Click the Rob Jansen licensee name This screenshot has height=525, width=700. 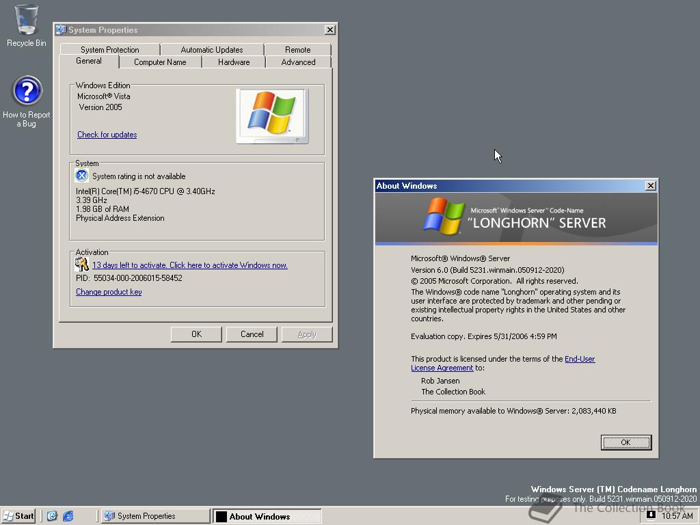coord(440,381)
